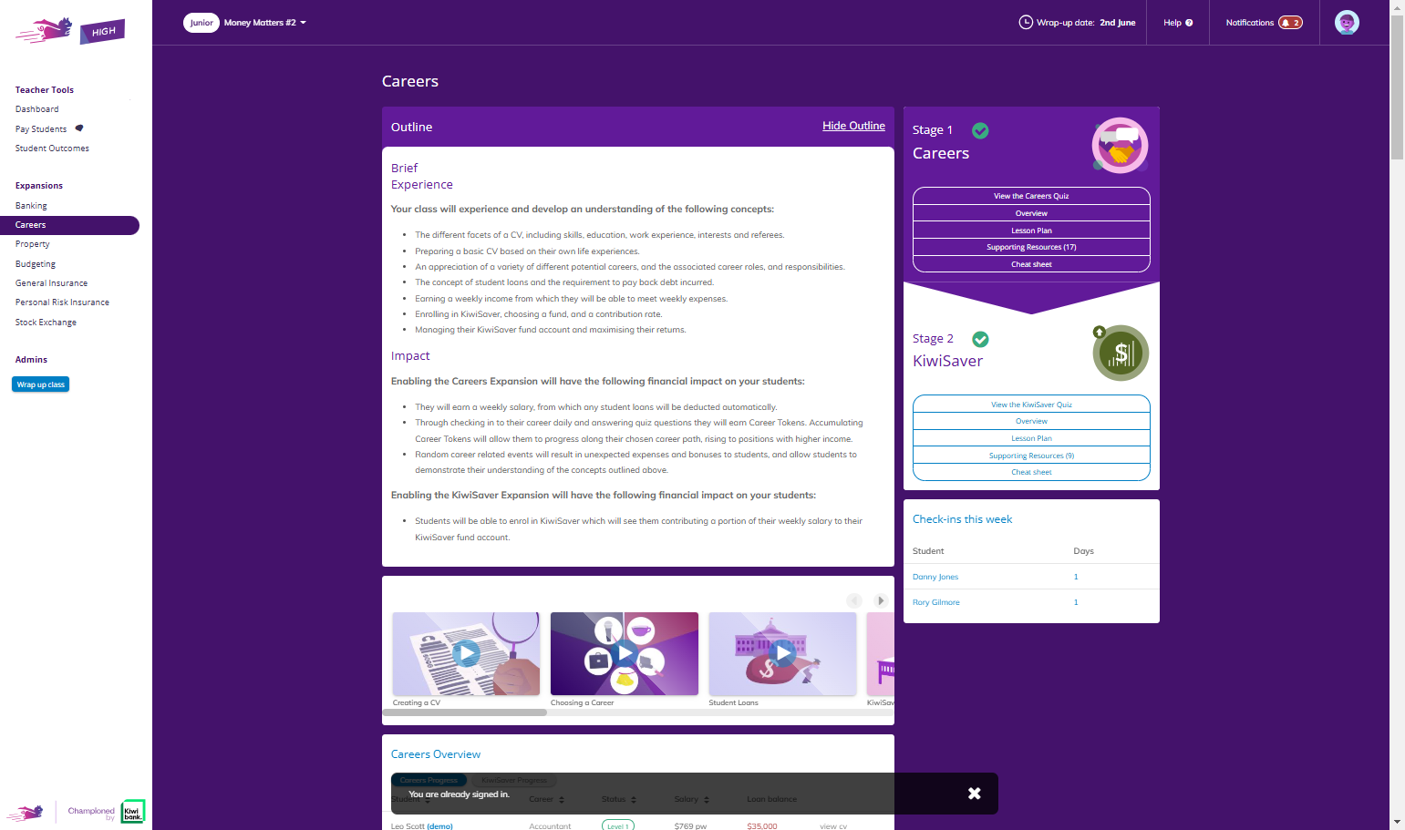This screenshot has width=1405, height=830.
Task: Show previous videos with left arrow
Action: (854, 600)
